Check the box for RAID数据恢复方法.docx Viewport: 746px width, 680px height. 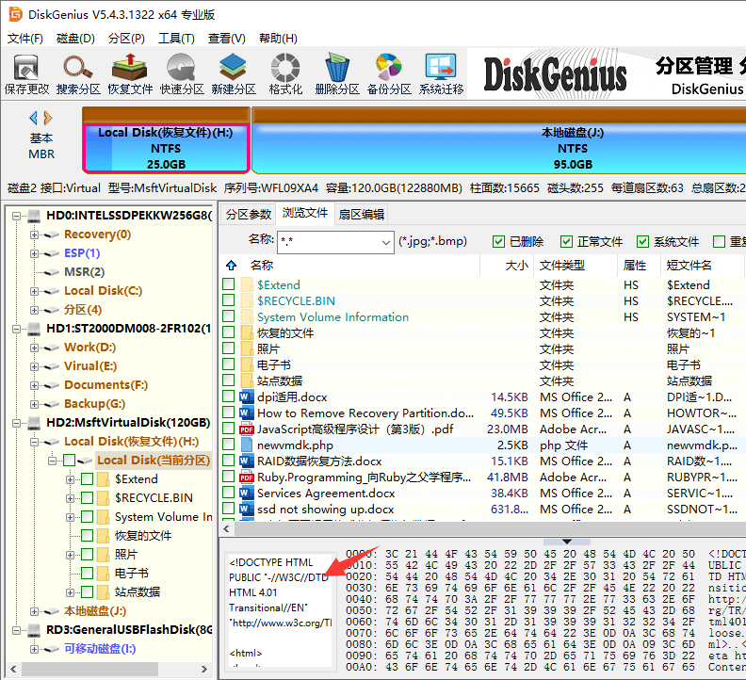tap(228, 461)
